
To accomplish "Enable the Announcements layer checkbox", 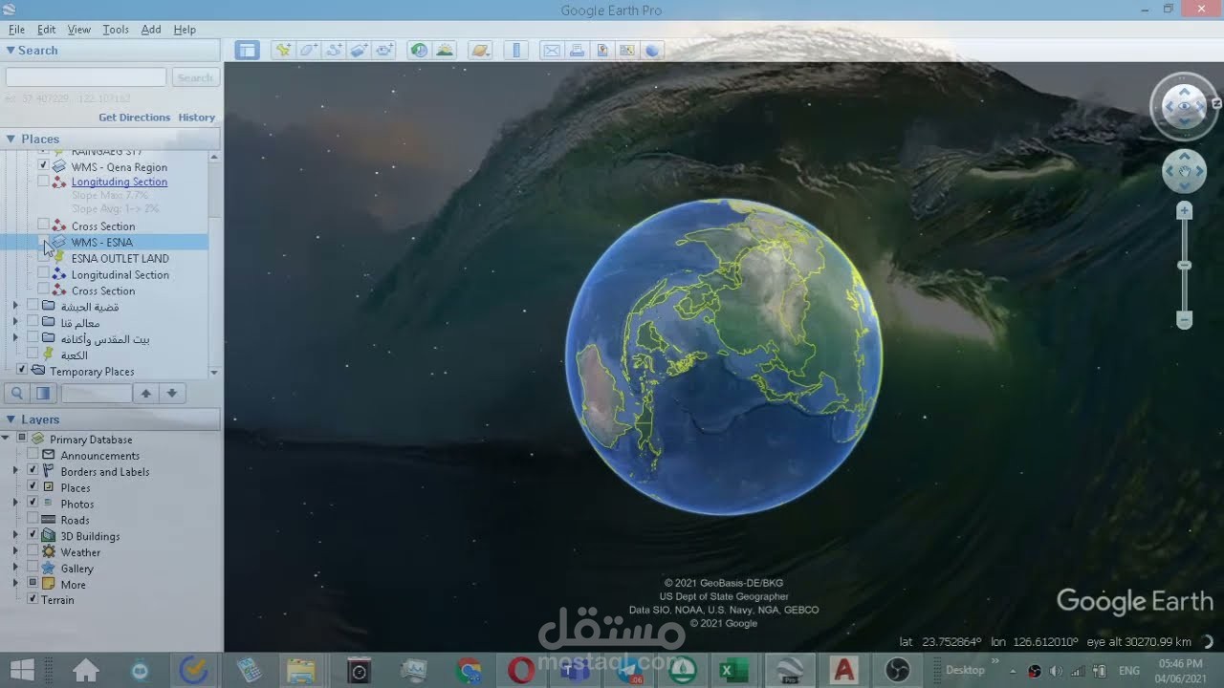I will click(x=33, y=455).
